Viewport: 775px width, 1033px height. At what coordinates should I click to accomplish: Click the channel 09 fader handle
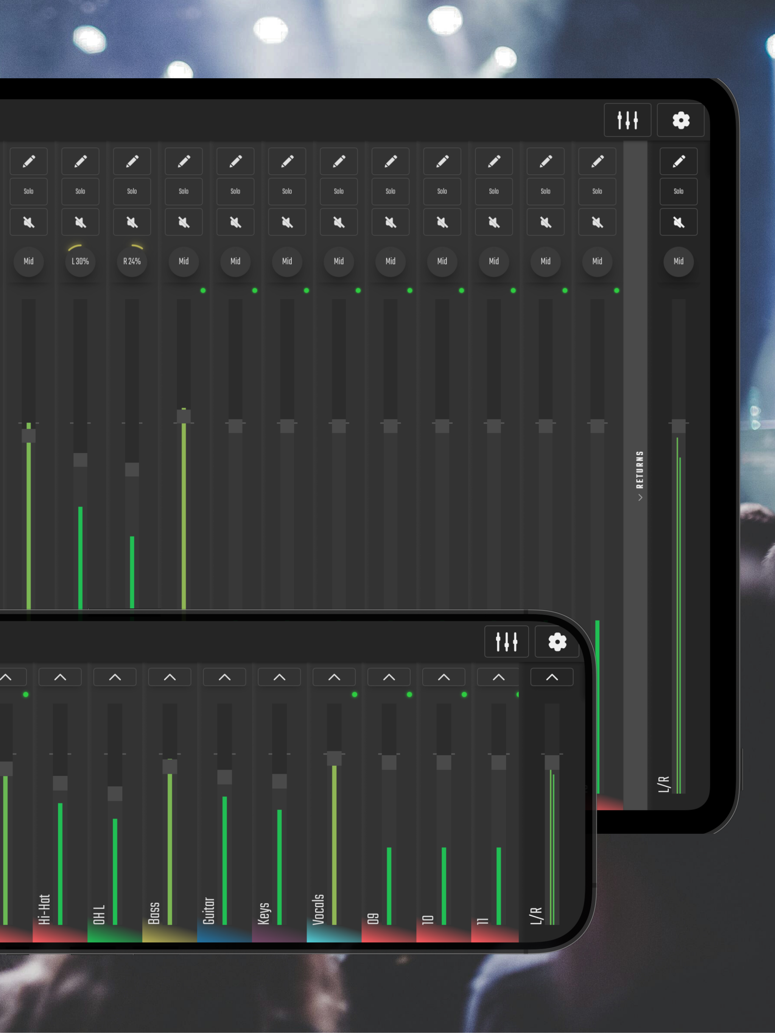tap(389, 763)
